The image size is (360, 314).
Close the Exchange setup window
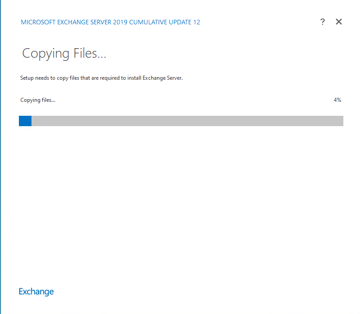(x=339, y=22)
